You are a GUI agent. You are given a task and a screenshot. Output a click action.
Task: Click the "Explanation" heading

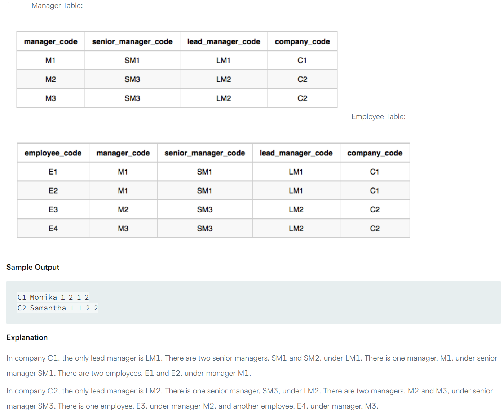[27, 337]
